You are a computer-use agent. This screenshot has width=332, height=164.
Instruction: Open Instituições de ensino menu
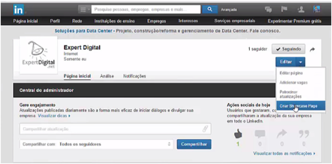coord(114,21)
